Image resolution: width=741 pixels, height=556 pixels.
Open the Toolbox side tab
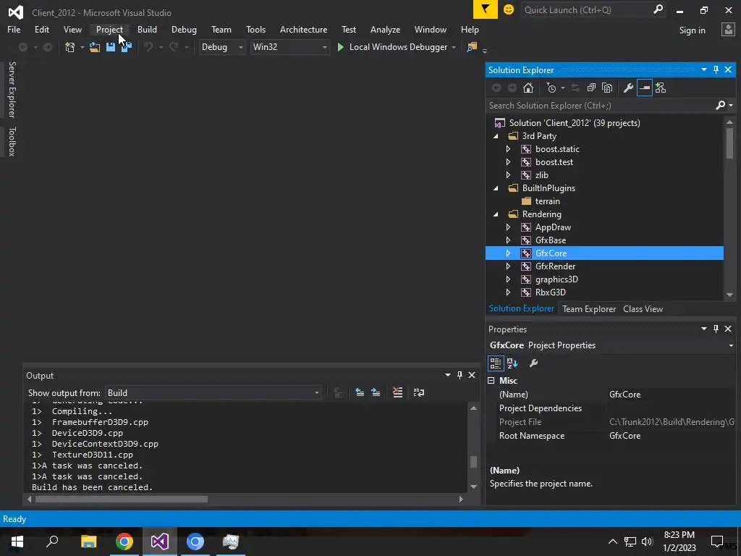pyautogui.click(x=12, y=141)
